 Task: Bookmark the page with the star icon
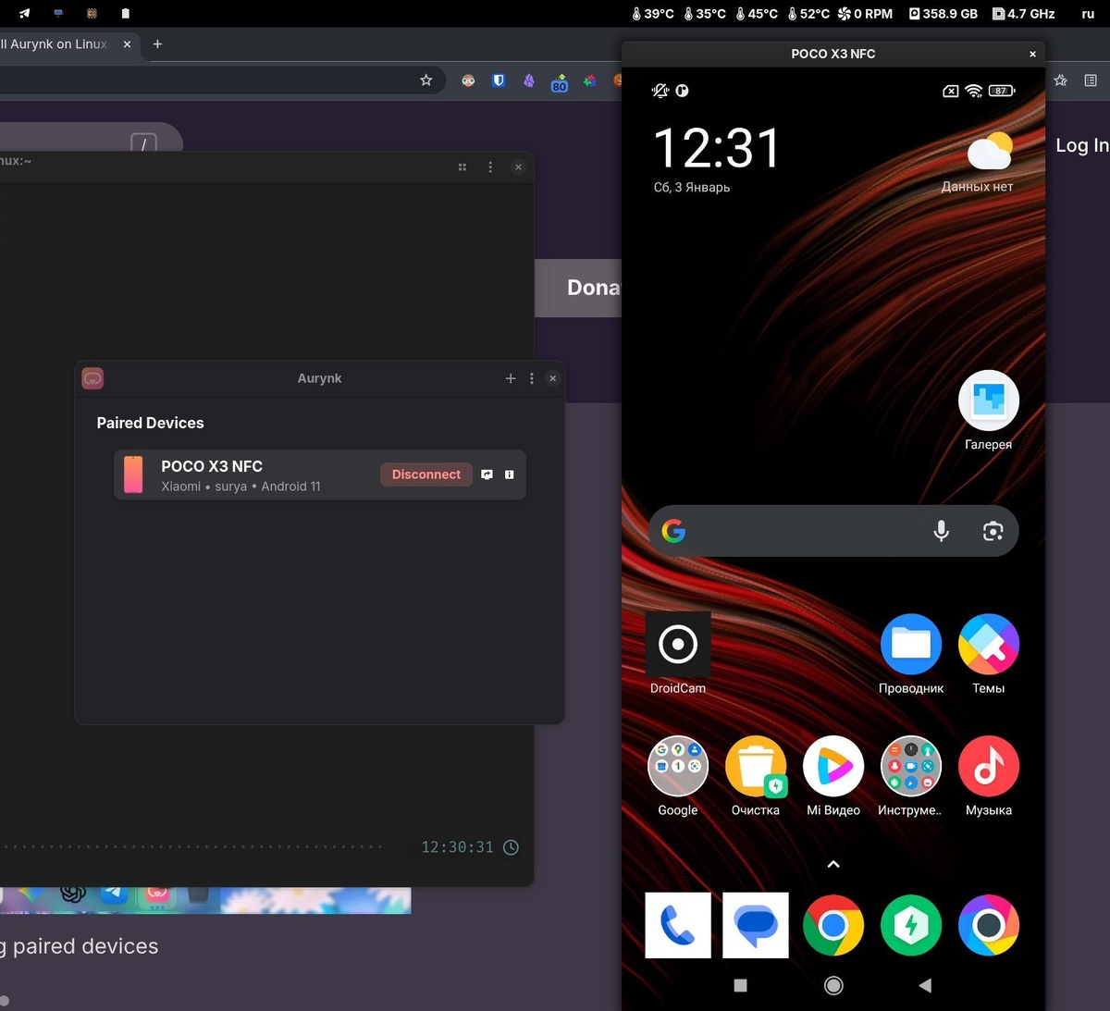click(x=426, y=80)
